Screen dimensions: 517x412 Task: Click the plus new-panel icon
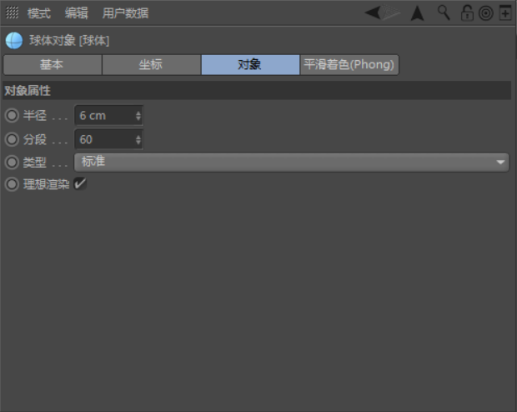coord(505,13)
